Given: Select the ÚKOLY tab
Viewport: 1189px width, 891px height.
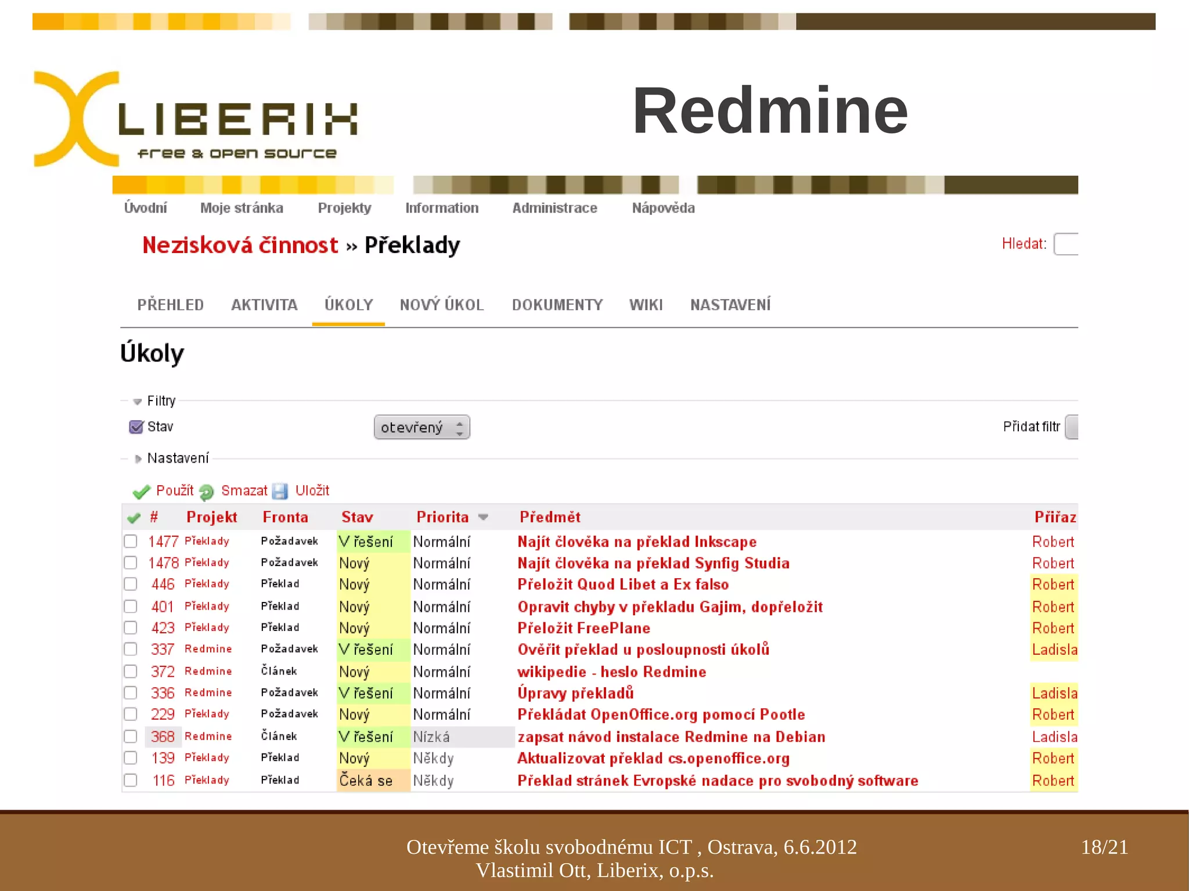Looking at the screenshot, I should 348,305.
